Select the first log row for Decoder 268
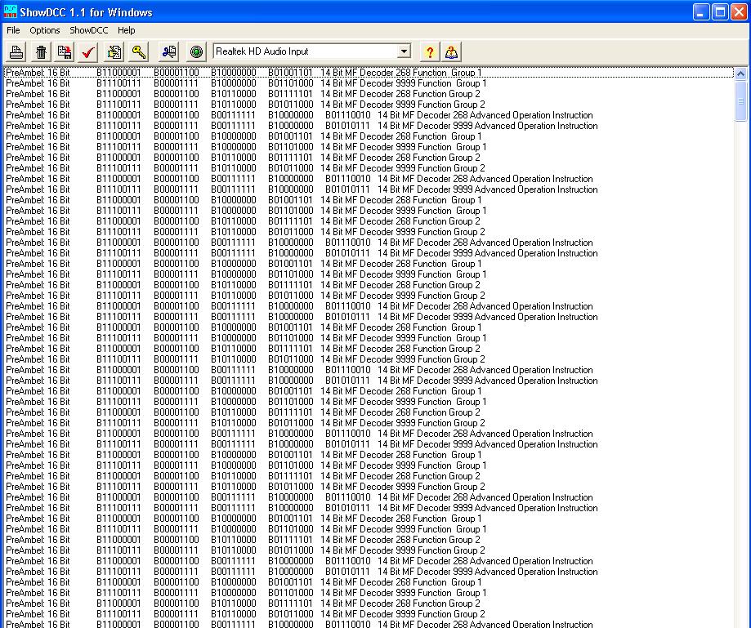The height and width of the screenshot is (628, 751). [x=245, y=73]
